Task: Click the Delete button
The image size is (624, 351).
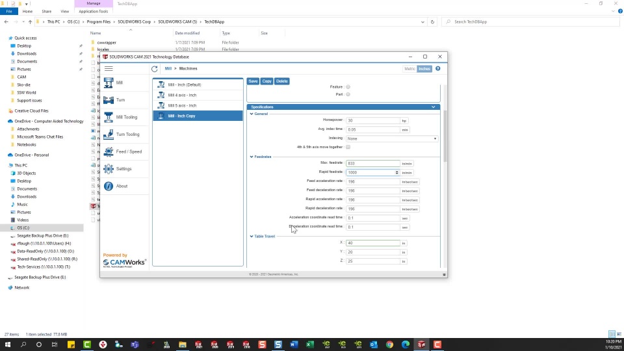Action: 281,81
